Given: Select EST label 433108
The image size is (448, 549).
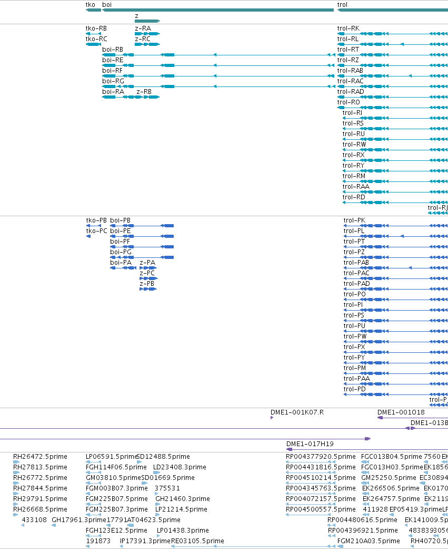Looking at the screenshot, I should click(34, 519).
